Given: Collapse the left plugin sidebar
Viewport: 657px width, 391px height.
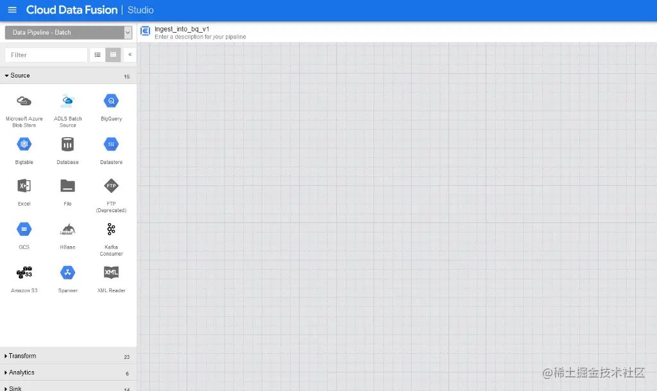Looking at the screenshot, I should click(x=130, y=55).
